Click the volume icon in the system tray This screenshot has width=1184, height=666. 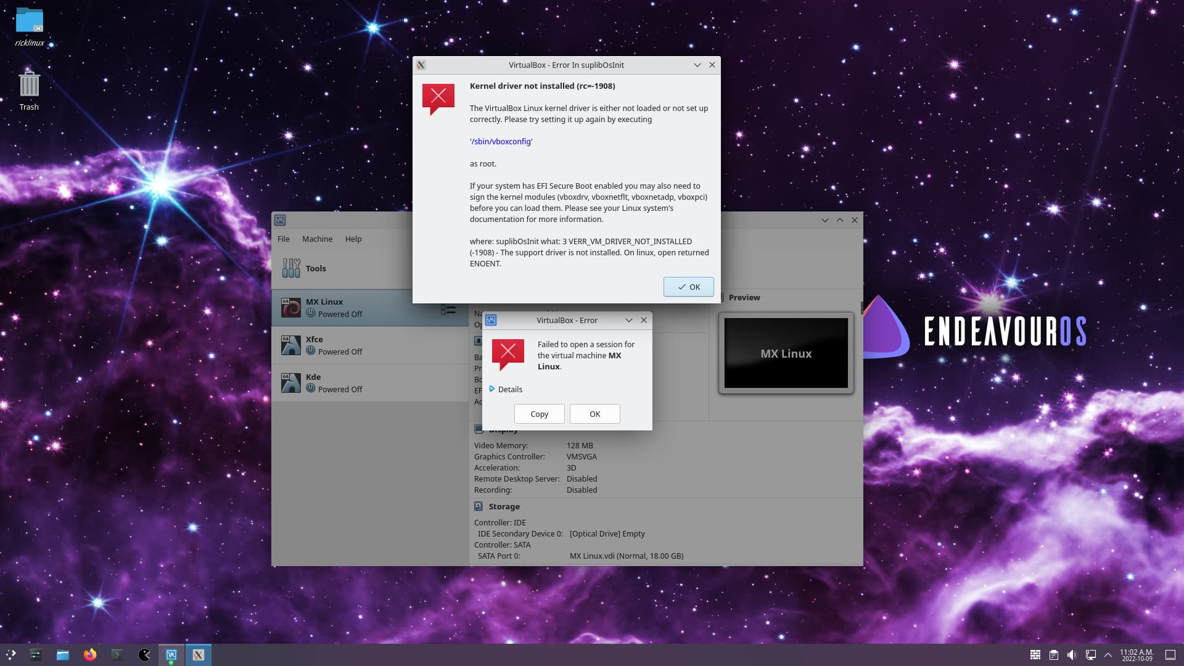point(1072,655)
